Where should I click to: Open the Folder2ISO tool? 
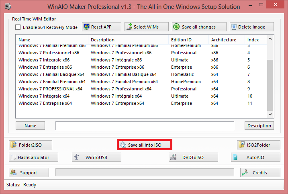(x=31, y=145)
